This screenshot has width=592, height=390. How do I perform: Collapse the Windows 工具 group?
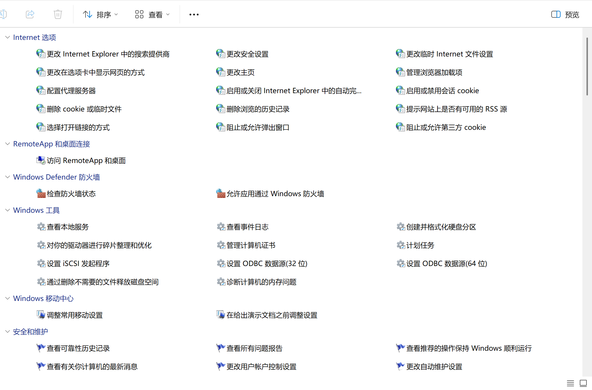point(8,210)
